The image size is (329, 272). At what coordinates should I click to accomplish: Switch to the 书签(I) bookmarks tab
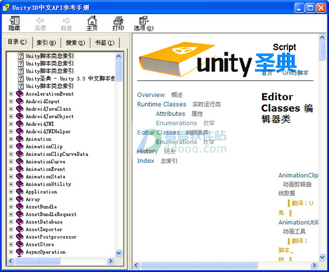pyautogui.click(x=105, y=43)
